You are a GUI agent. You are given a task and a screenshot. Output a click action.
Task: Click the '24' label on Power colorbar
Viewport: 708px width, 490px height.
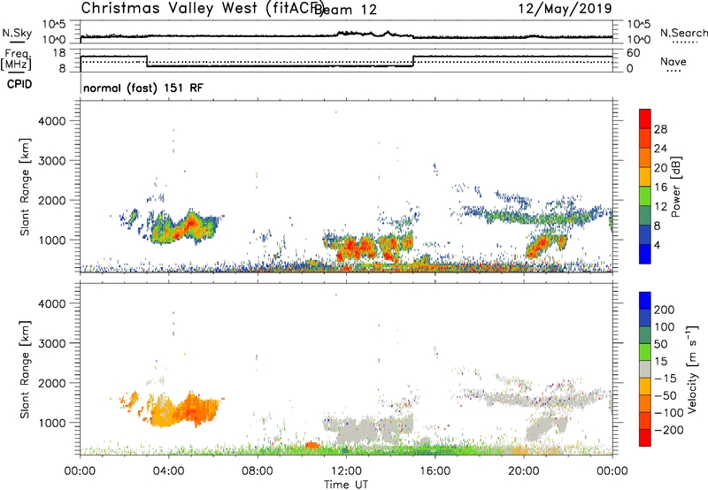[660, 149]
